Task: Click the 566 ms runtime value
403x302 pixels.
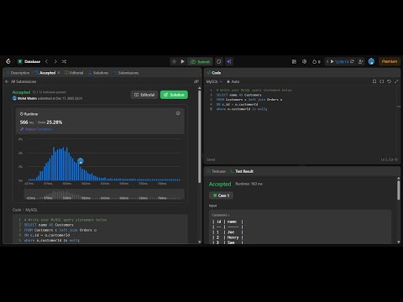Action: (27, 122)
